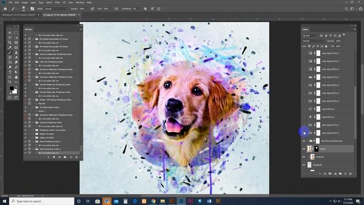Viewport: 364px width, 205px height.
Task: Hide the photo 02 layer
Action: pos(304,157)
